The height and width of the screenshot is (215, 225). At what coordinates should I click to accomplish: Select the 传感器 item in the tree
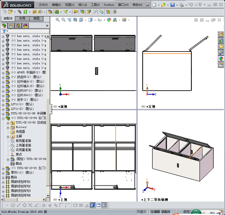(x=20, y=132)
